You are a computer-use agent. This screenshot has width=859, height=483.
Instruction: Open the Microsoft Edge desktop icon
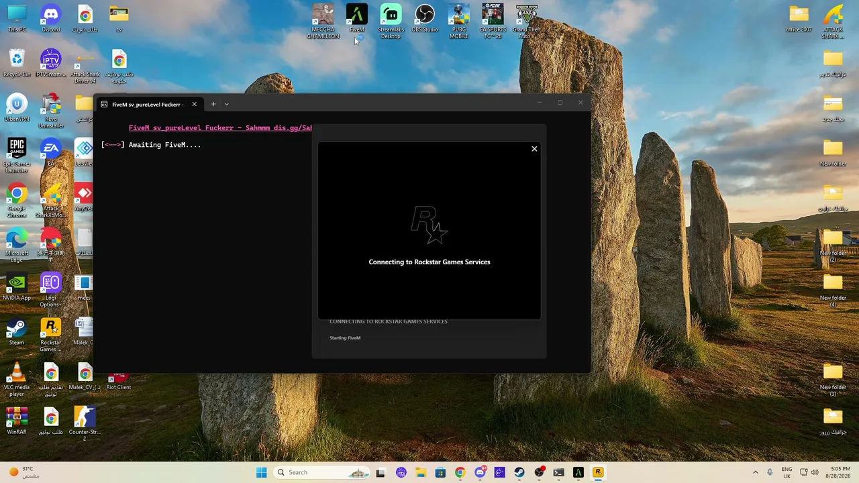coord(17,246)
